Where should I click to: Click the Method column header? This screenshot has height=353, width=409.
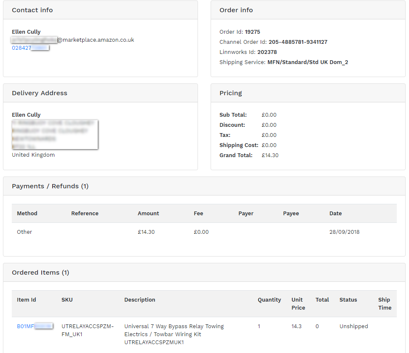tap(27, 214)
